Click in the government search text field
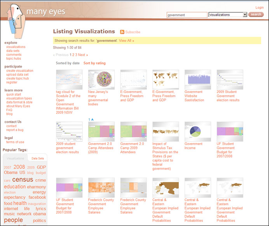The image size is (269, 226). point(187,15)
